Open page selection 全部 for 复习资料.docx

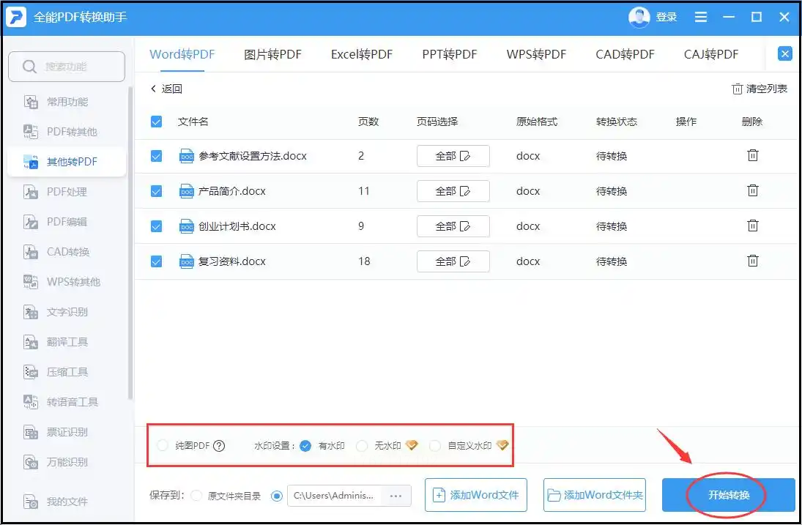click(x=453, y=261)
